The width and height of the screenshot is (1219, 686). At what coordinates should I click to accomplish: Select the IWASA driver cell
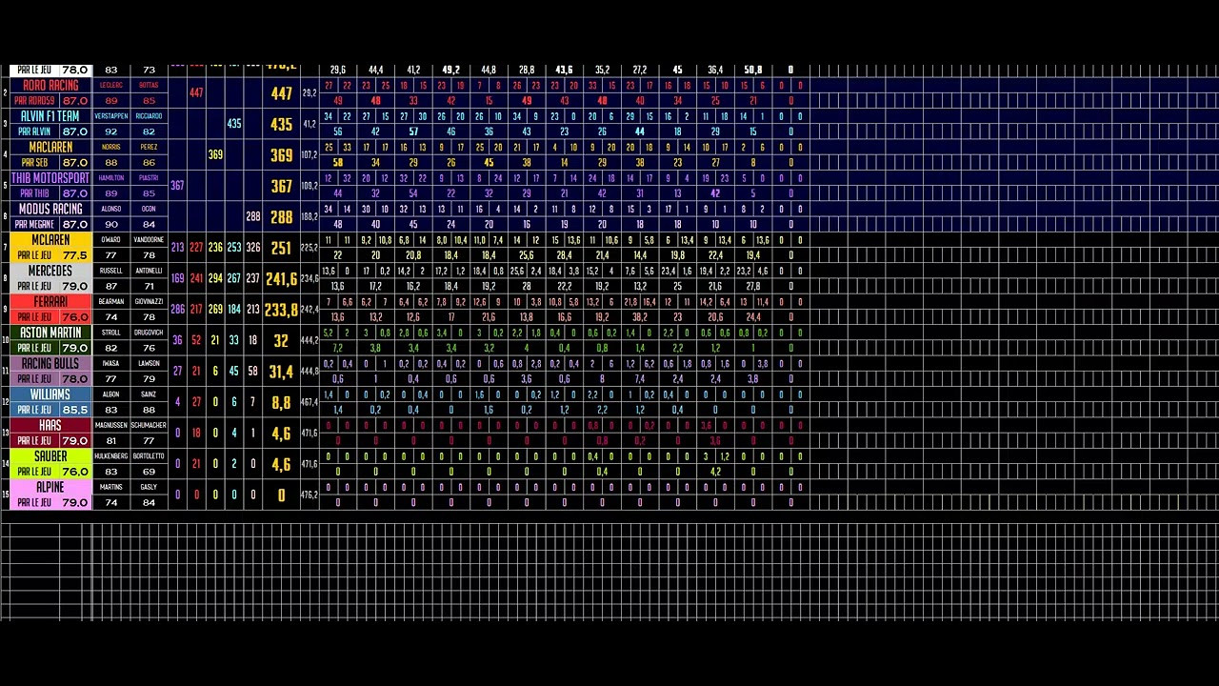tap(111, 363)
